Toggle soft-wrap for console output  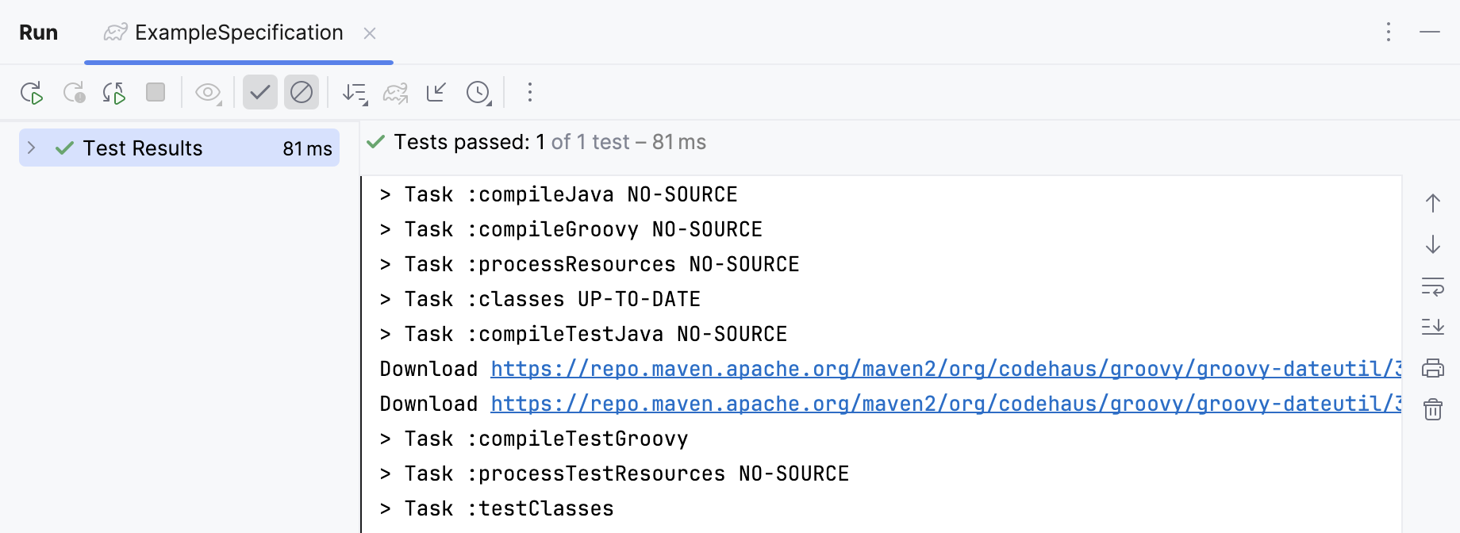pos(1433,287)
